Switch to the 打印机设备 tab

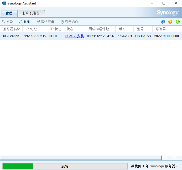[32, 13]
